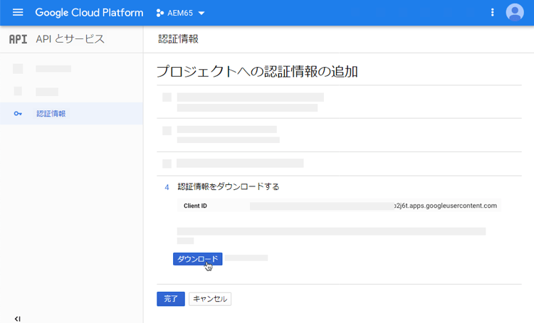Open the hamburger navigation menu
Image resolution: width=534 pixels, height=323 pixels.
[18, 13]
